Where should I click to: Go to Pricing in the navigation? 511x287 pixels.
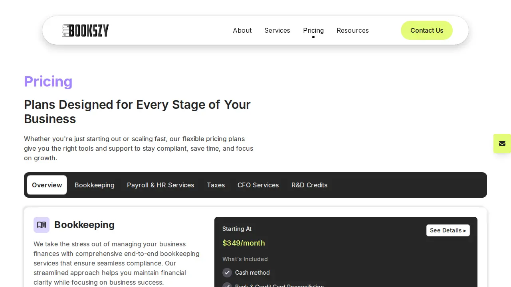(313, 30)
